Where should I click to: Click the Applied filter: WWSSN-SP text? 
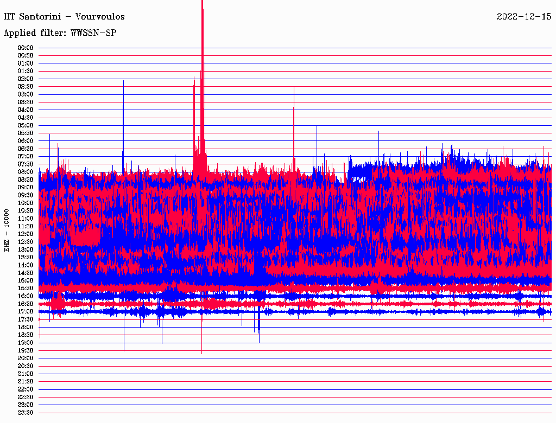point(60,33)
